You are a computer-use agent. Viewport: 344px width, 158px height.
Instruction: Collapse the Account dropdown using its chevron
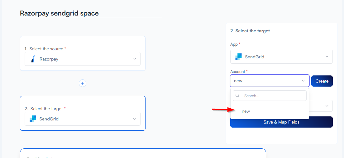click(303, 81)
